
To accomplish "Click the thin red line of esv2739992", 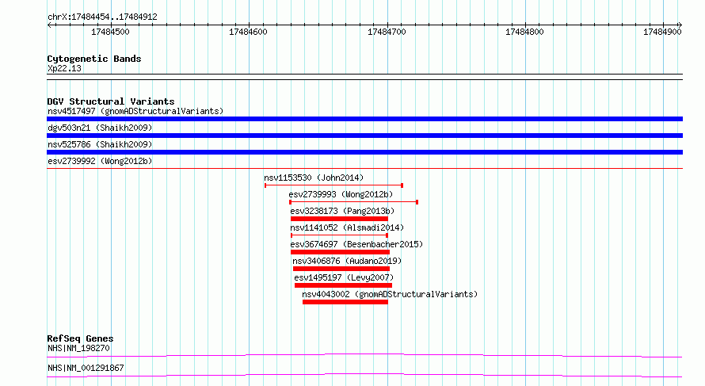I will tap(364, 169).
